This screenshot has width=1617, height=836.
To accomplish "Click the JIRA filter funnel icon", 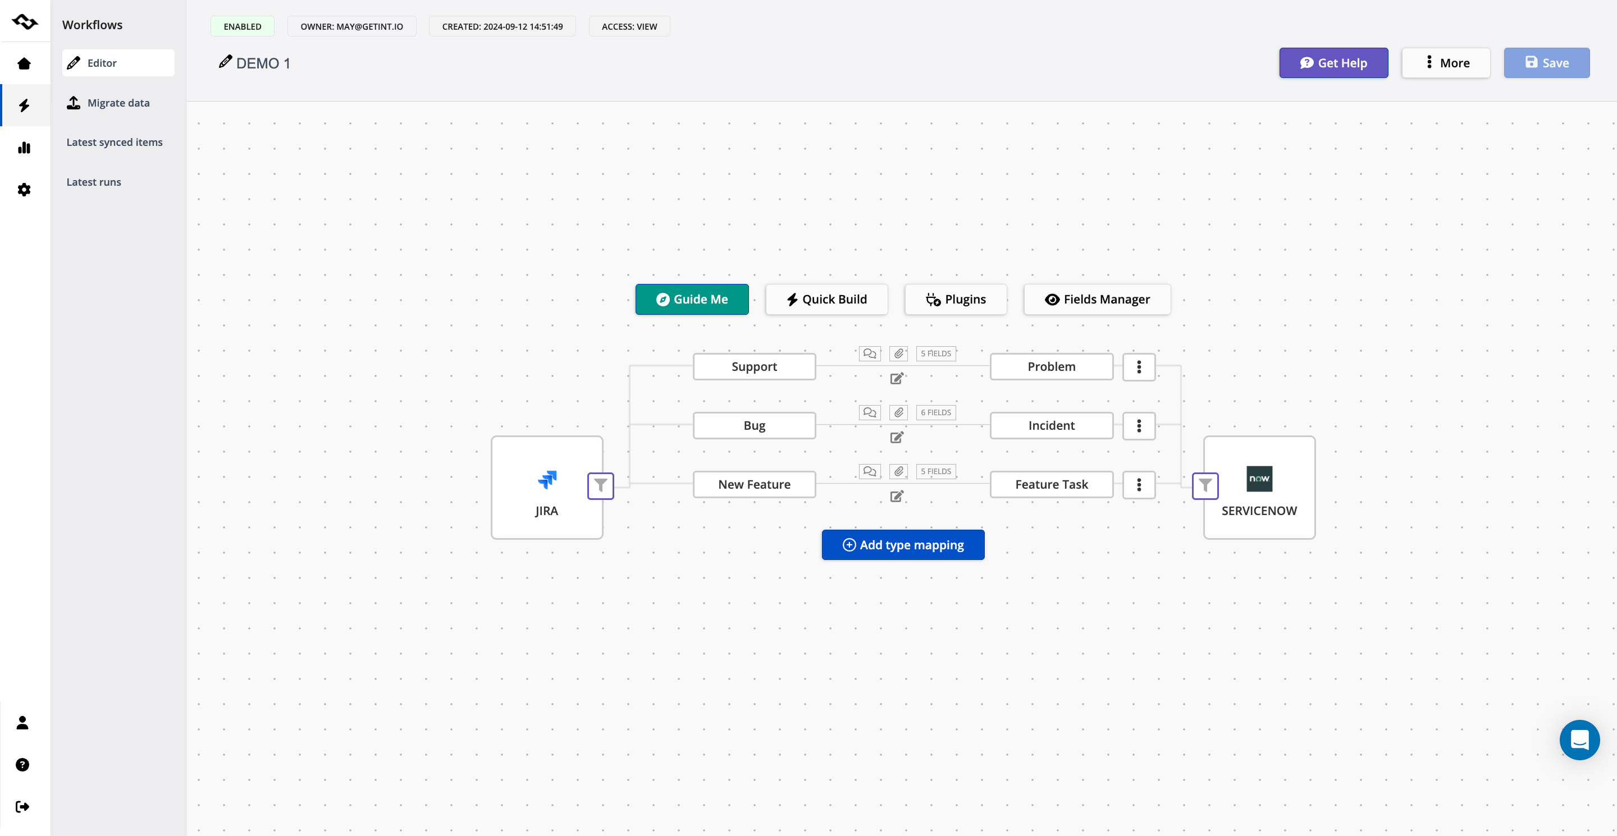I will [600, 485].
